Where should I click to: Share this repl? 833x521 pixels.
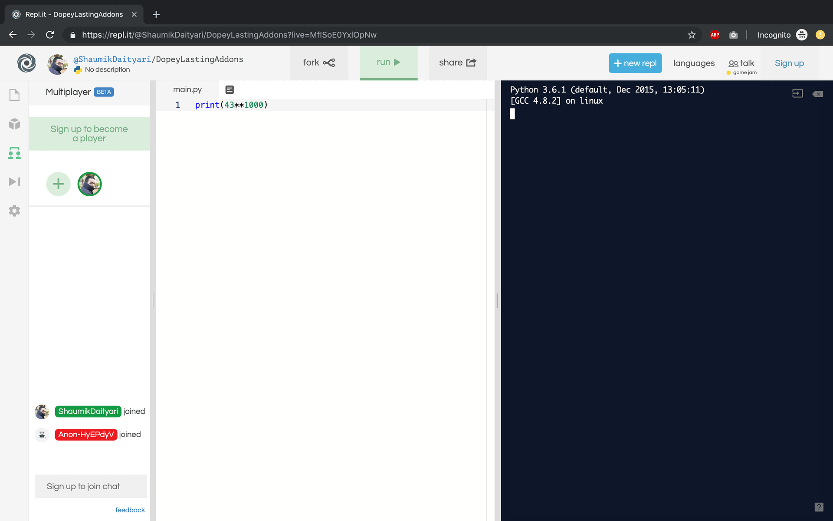[x=458, y=63]
